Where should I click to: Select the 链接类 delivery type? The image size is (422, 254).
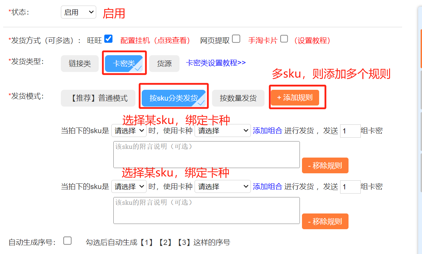pos(79,64)
